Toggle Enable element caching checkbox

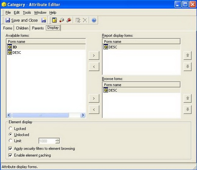tap(10, 155)
